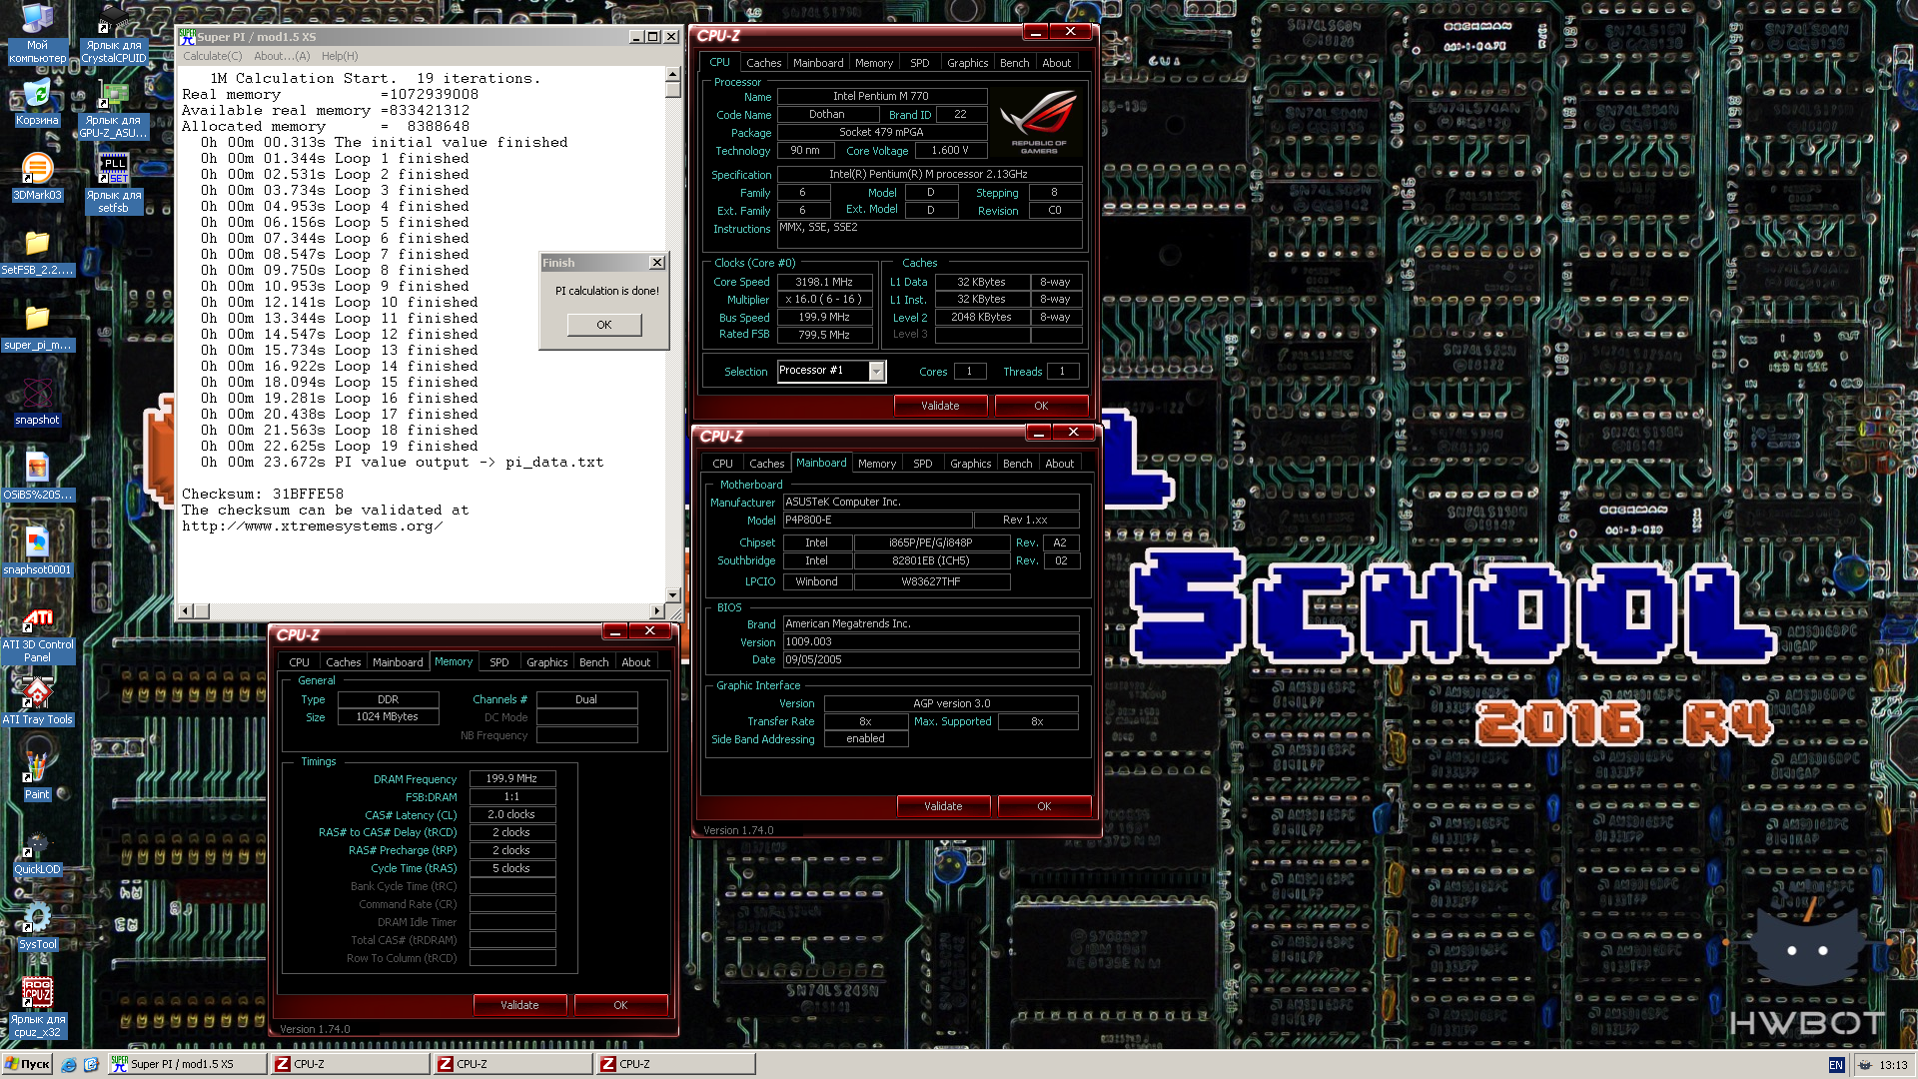
Task: Click the second quick launch browser icon
Action: pos(91,1065)
